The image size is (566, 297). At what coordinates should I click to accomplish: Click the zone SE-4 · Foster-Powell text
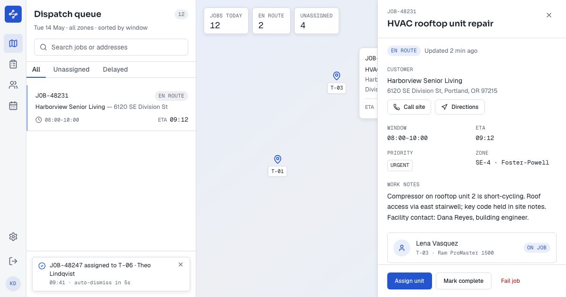(512, 163)
